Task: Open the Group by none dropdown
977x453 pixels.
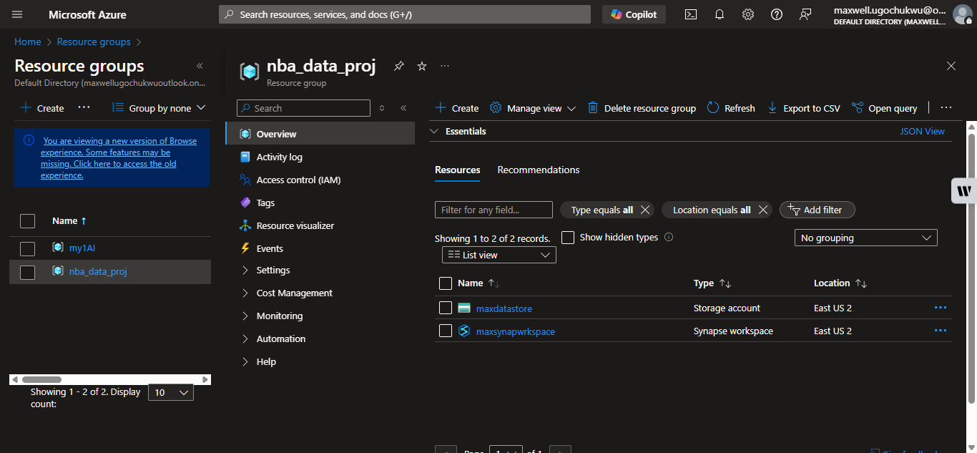Action: coord(159,108)
